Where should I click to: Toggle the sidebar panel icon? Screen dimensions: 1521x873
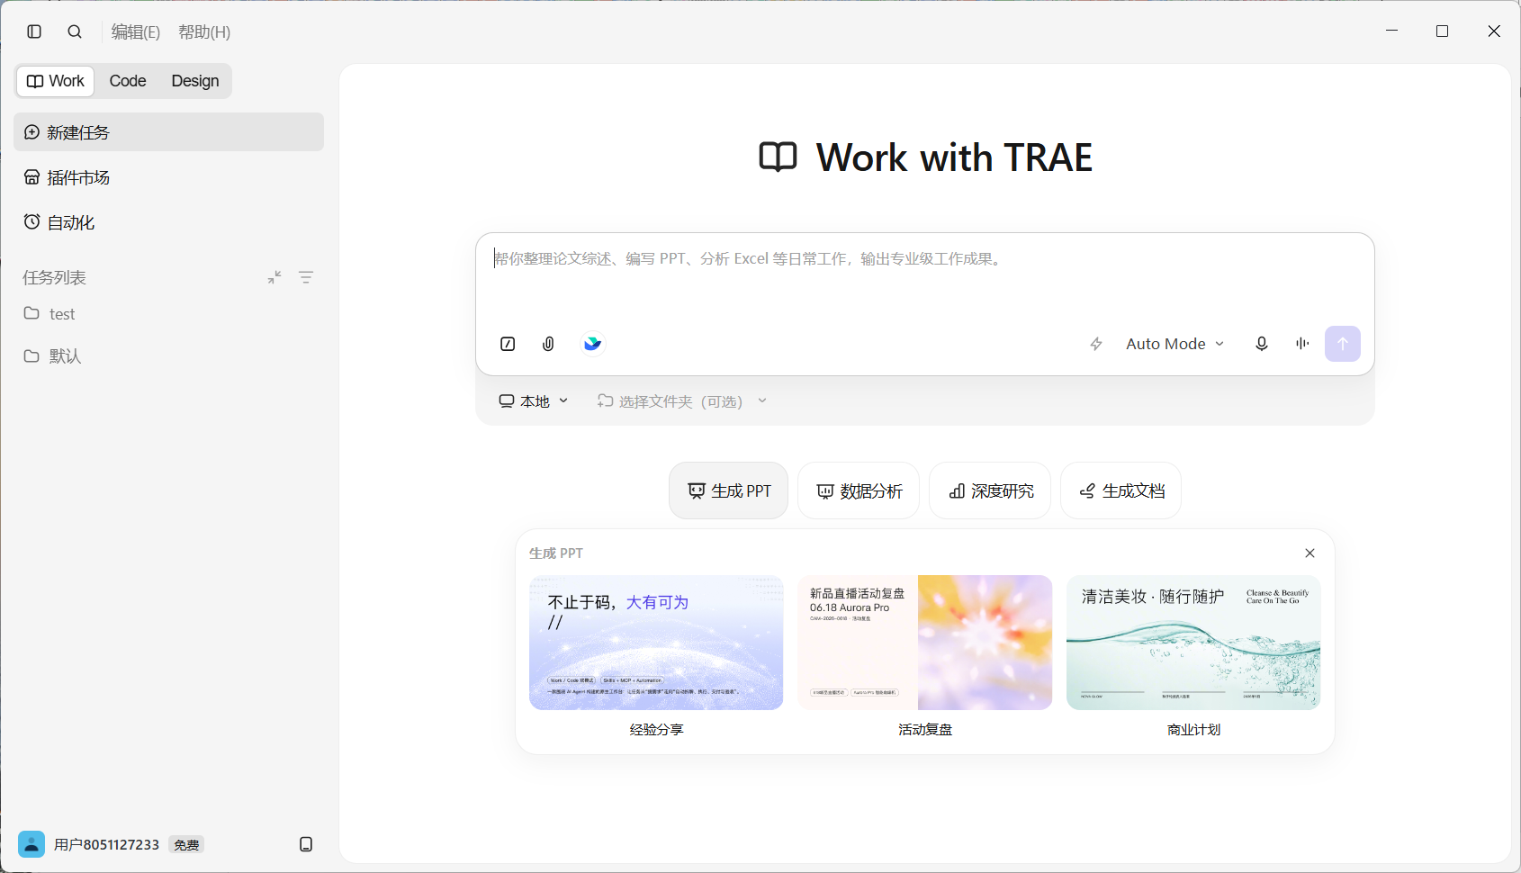(x=34, y=31)
